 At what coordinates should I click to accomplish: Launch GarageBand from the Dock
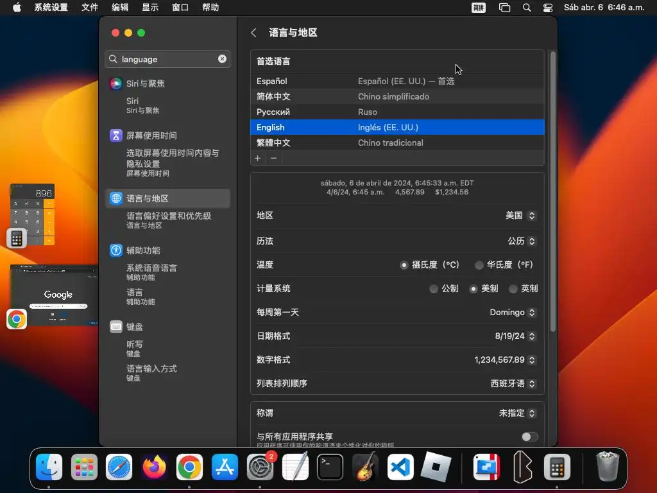365,467
